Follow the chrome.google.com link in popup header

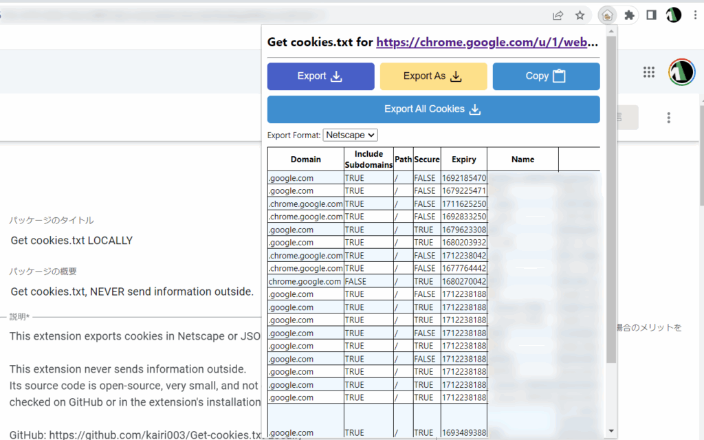(487, 43)
